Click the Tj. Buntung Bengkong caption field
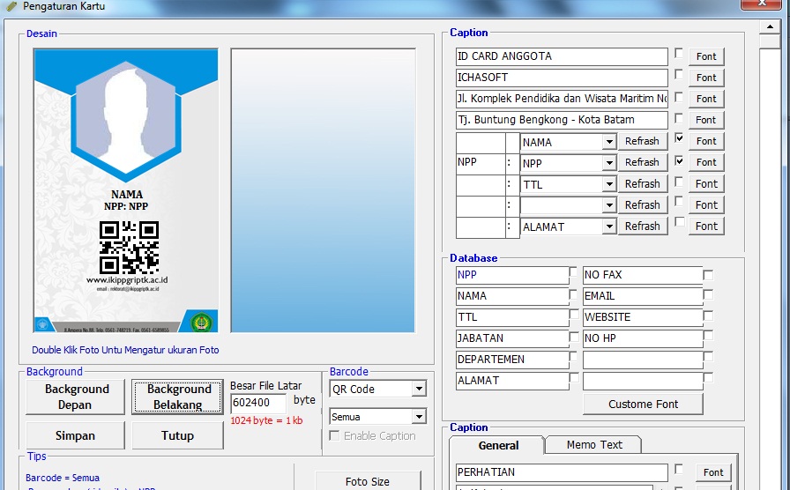Screen dimensions: 790x490 pyautogui.click(x=562, y=120)
